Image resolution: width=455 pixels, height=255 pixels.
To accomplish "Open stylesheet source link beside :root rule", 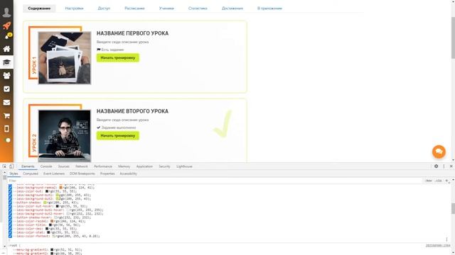I will point(438,246).
